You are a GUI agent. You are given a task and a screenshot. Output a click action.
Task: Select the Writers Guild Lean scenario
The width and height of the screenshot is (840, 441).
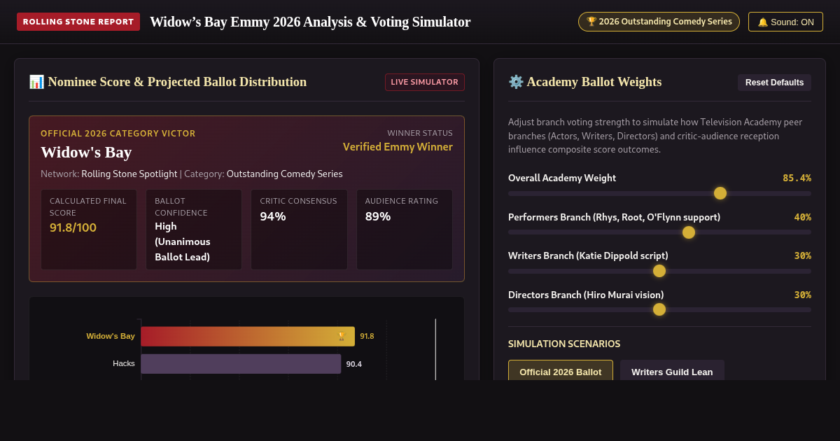coord(672,372)
